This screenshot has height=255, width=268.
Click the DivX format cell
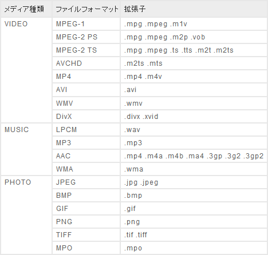pyautogui.click(x=86, y=117)
